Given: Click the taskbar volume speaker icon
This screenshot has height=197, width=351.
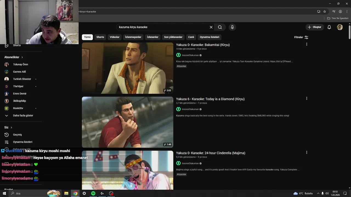Looking at the screenshot, I should [327, 193].
